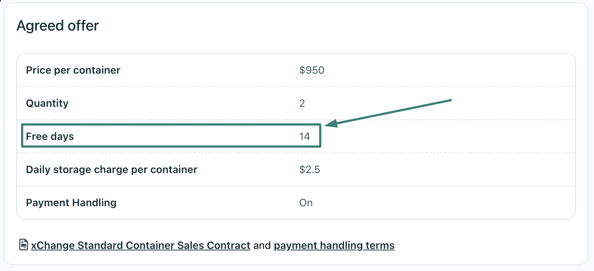Click the Price per container label

pos(73,70)
